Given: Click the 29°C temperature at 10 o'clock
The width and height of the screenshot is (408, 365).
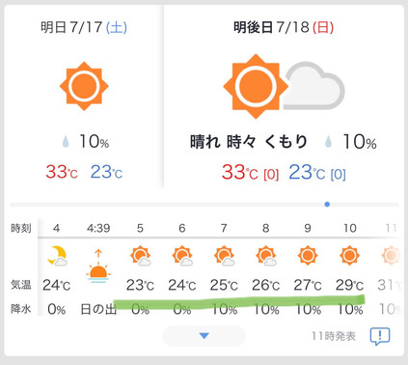Looking at the screenshot, I should (349, 285).
